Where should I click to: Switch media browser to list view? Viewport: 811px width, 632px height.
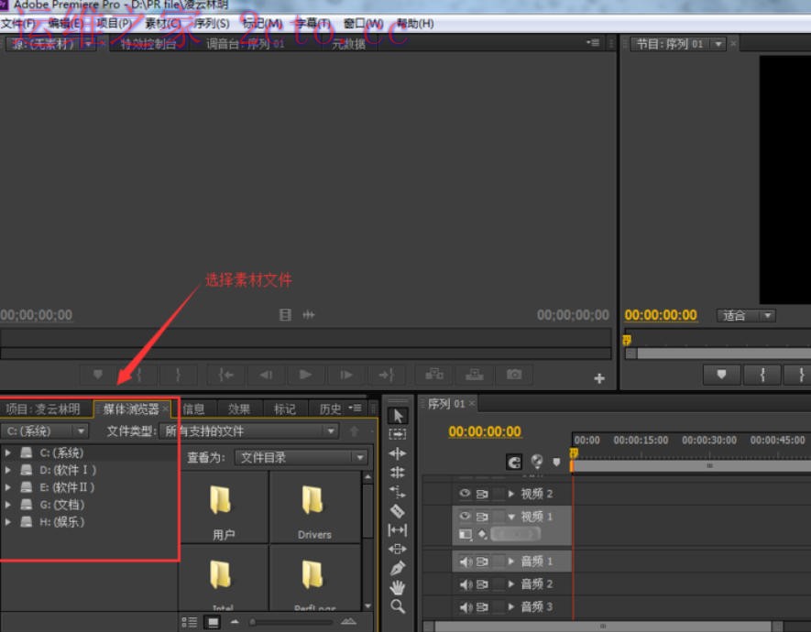point(190,622)
